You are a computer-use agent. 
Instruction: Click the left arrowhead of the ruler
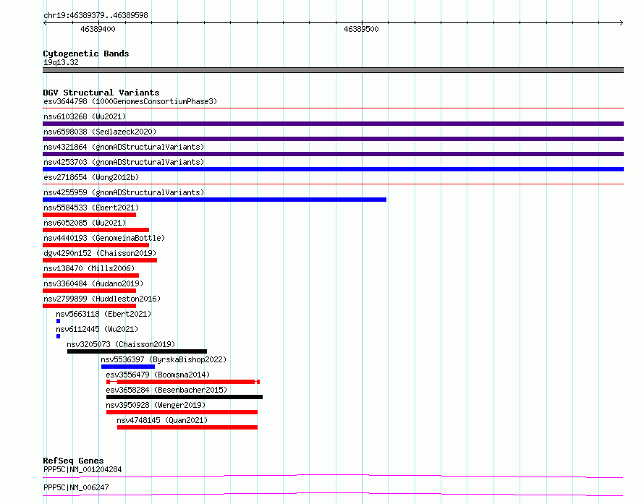45,23
